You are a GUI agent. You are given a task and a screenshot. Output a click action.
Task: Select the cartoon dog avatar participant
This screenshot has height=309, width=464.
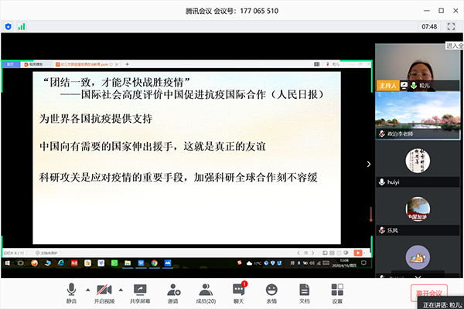click(x=418, y=257)
